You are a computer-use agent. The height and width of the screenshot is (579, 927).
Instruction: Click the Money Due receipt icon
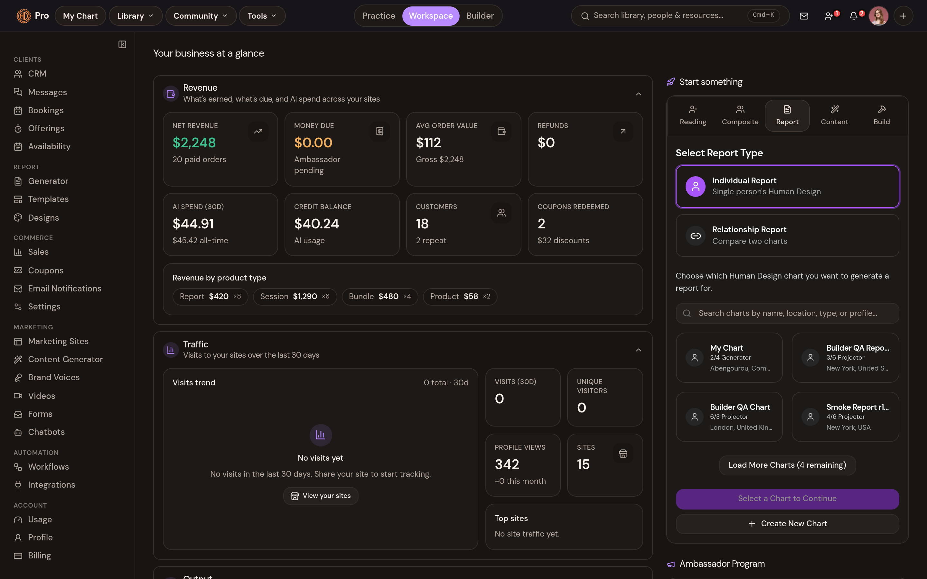tap(379, 131)
